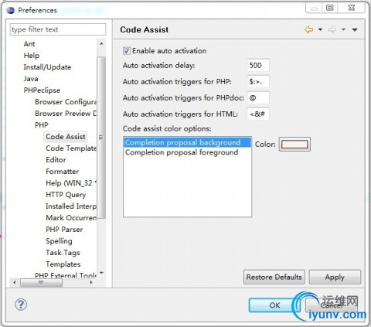
Task: Close the Preferences dialog window
Action: click(x=351, y=8)
